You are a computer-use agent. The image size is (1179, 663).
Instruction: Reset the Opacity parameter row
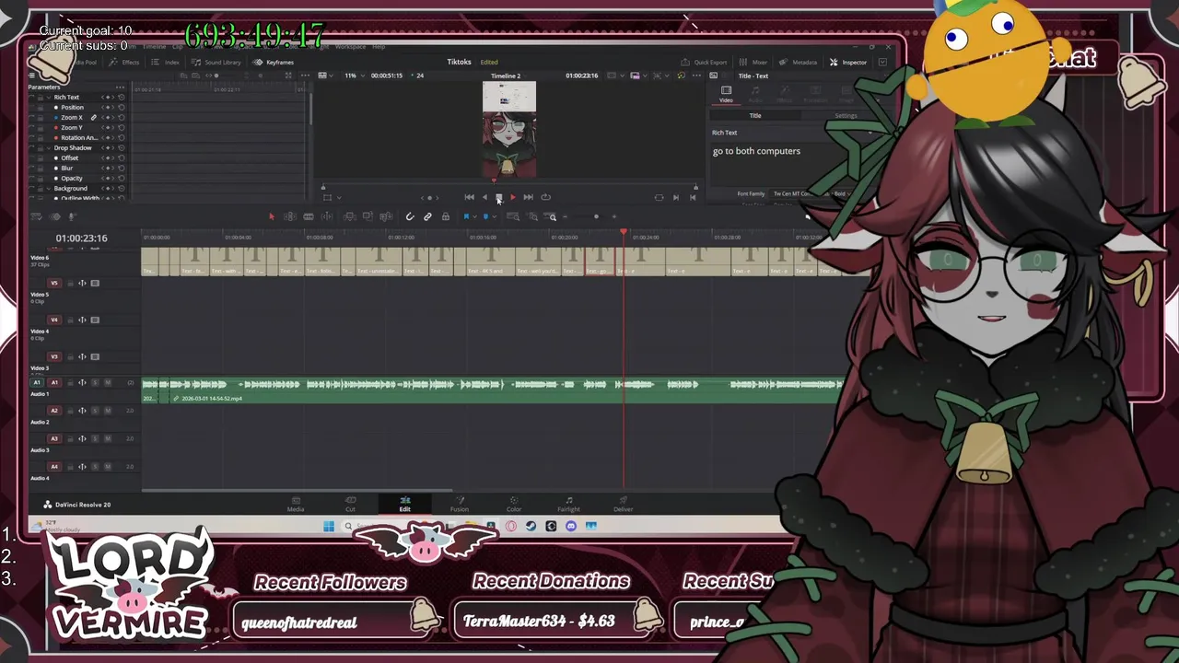[x=122, y=178]
